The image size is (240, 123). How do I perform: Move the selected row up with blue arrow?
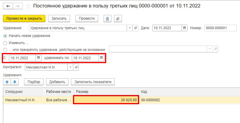[7, 82]
